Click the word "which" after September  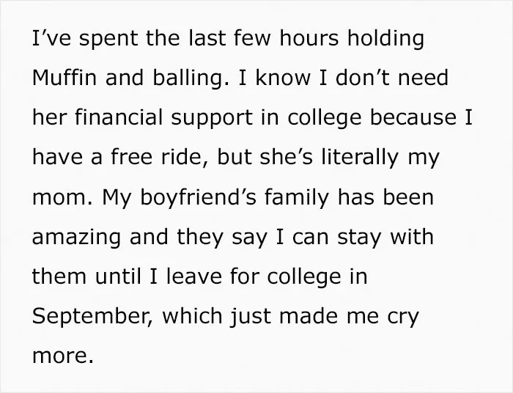(192, 315)
